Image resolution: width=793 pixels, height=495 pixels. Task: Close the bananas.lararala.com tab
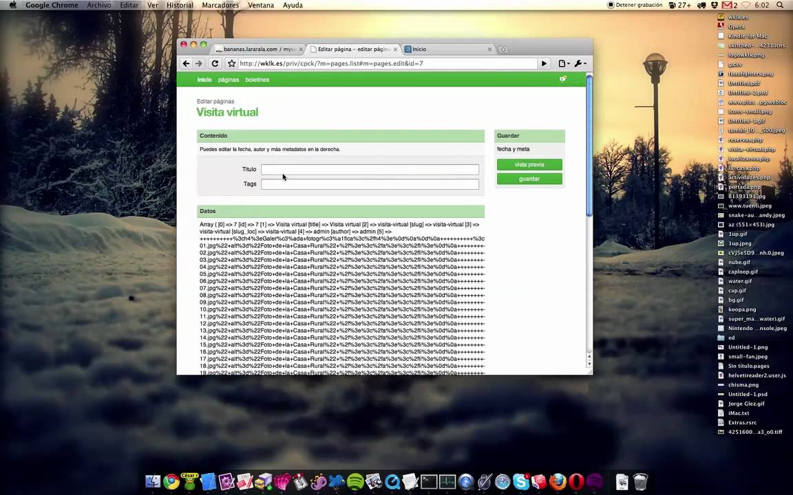click(301, 49)
